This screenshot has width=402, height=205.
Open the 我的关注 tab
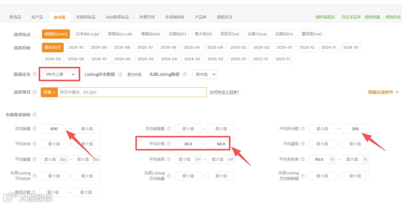(224, 17)
